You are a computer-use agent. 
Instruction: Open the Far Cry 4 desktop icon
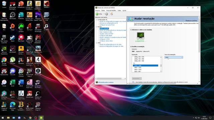click(29, 27)
